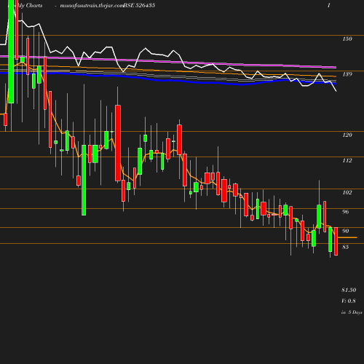Click the 85 price axis label

click(346, 247)
